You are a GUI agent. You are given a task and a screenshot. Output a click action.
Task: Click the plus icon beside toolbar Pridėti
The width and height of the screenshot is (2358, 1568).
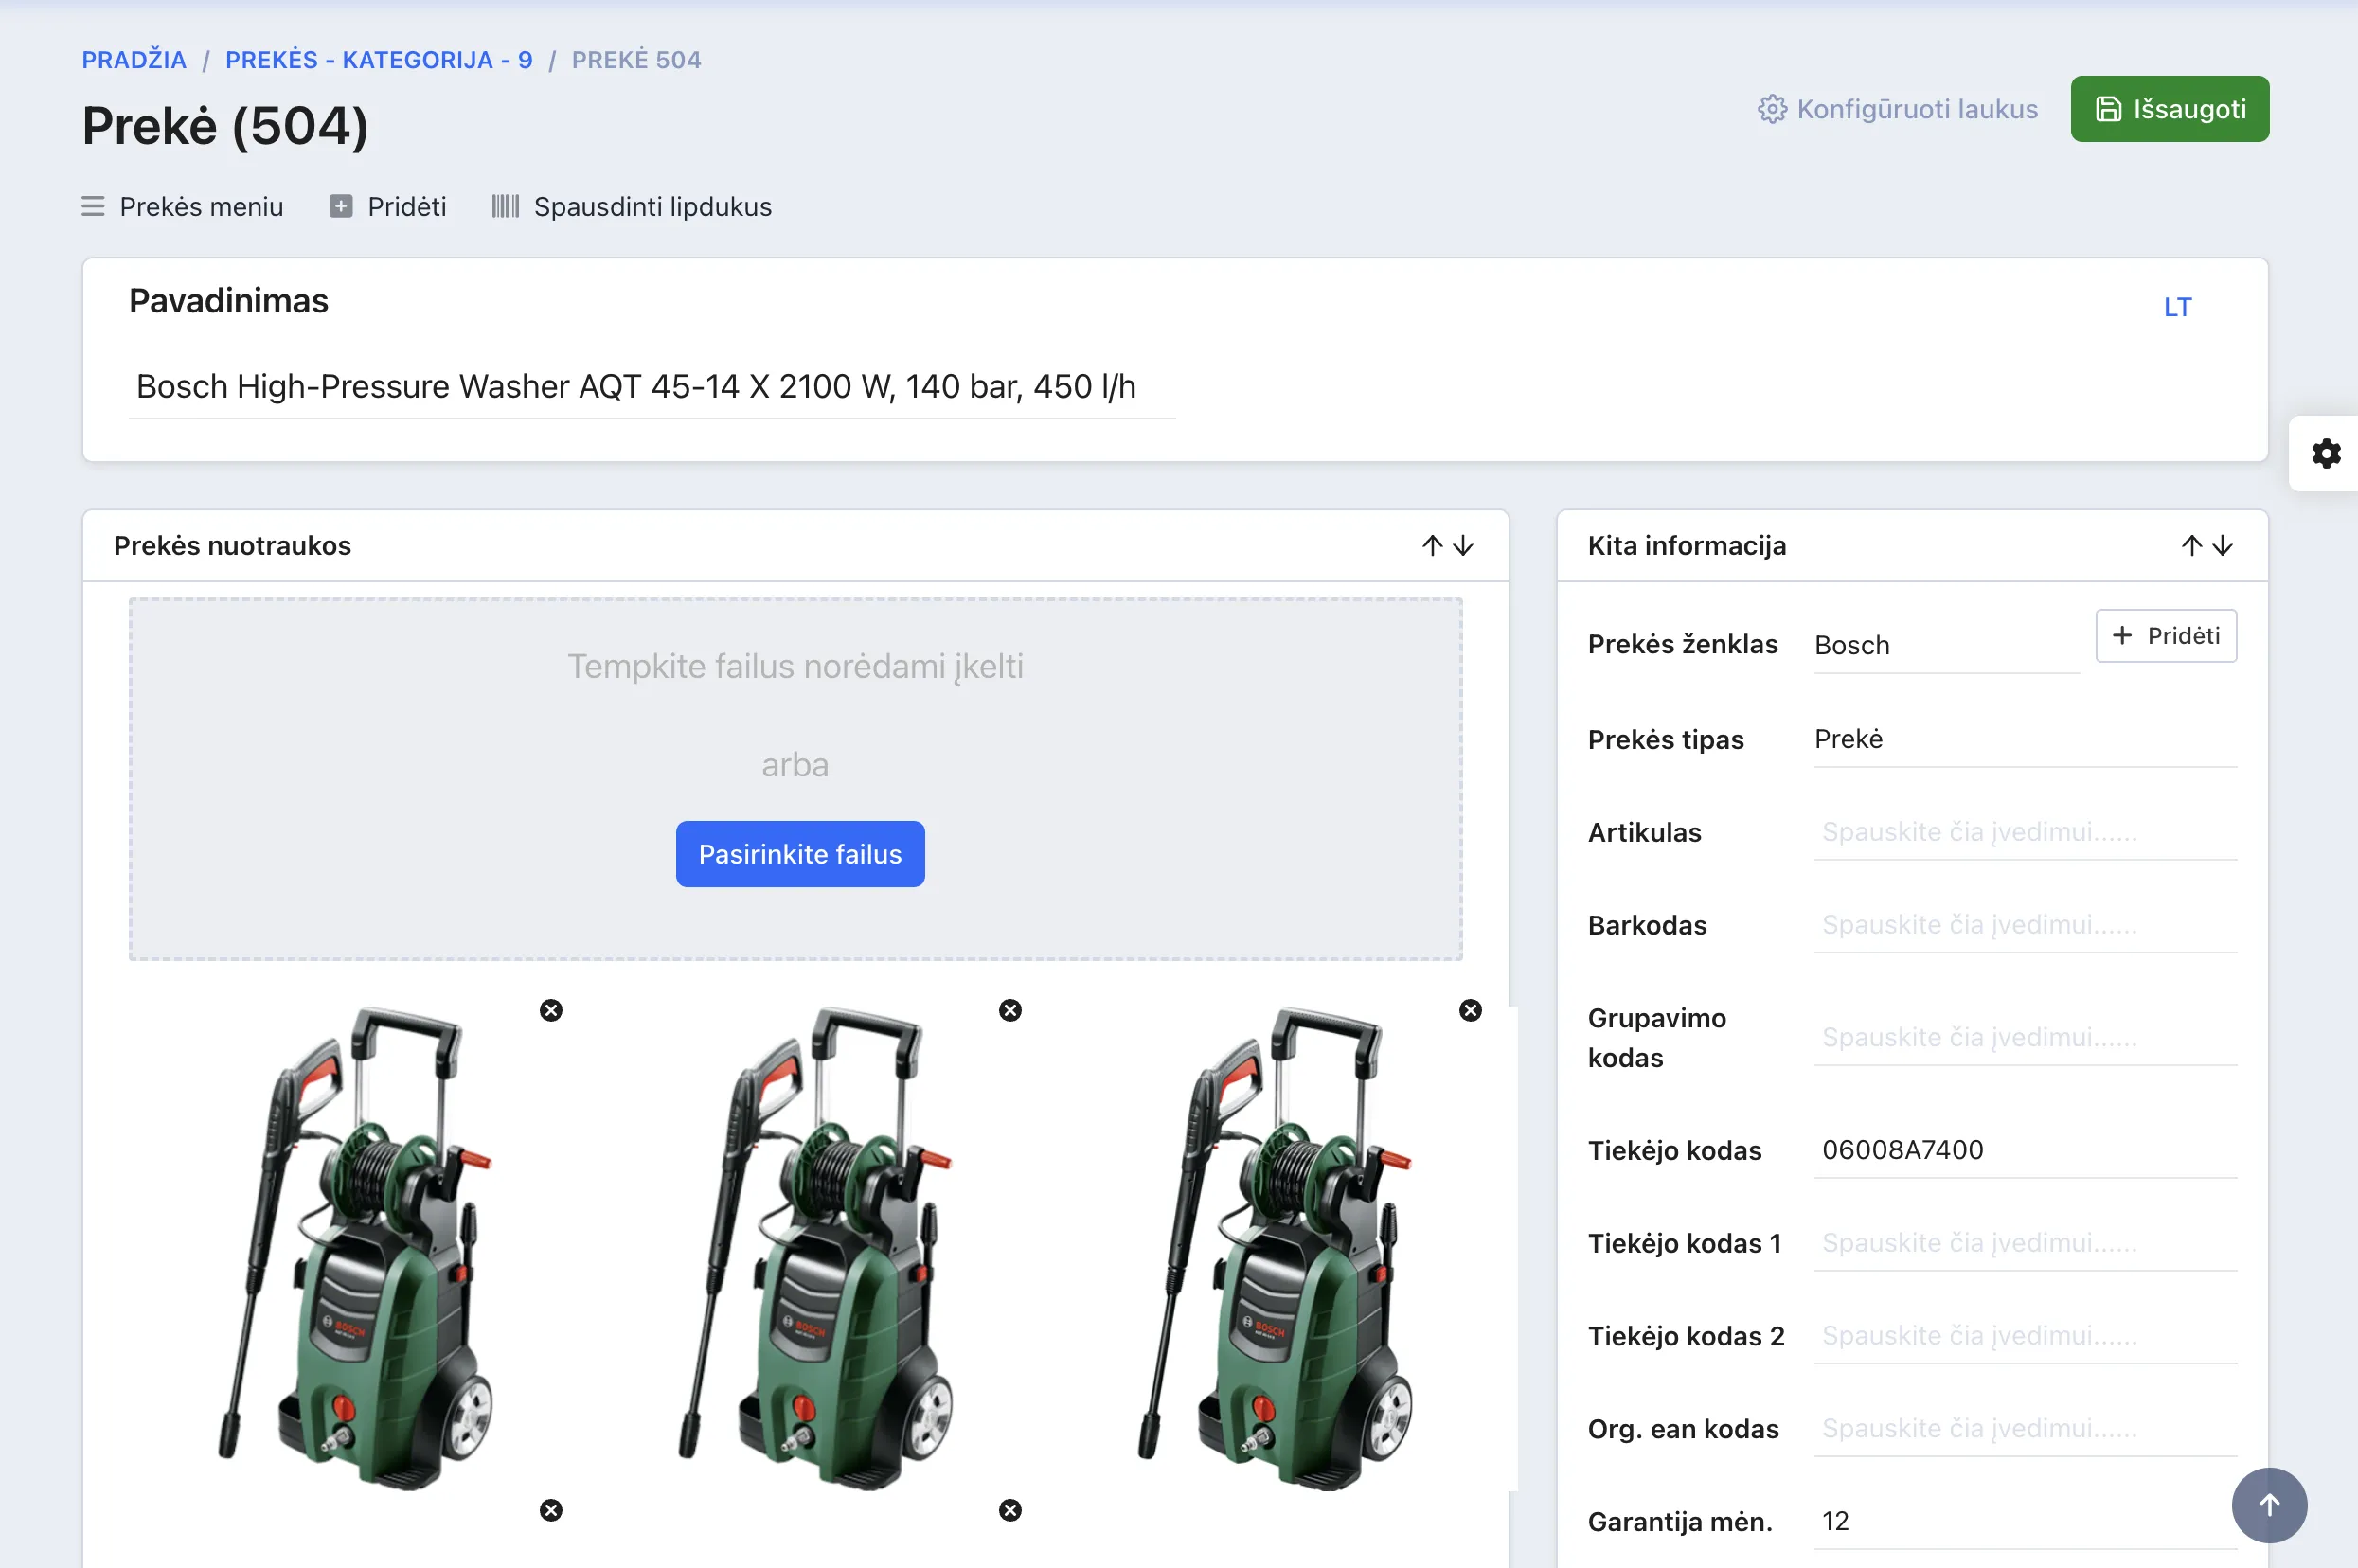pyautogui.click(x=341, y=207)
